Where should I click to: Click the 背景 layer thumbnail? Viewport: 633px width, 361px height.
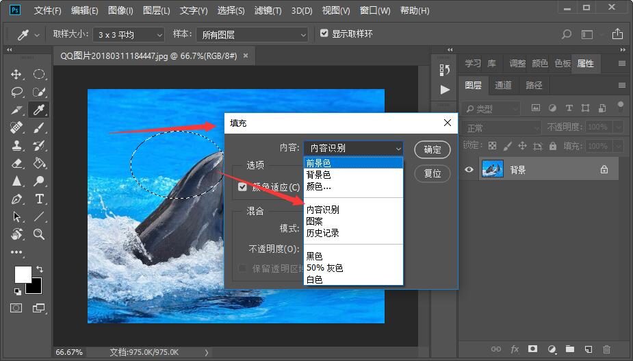click(493, 169)
